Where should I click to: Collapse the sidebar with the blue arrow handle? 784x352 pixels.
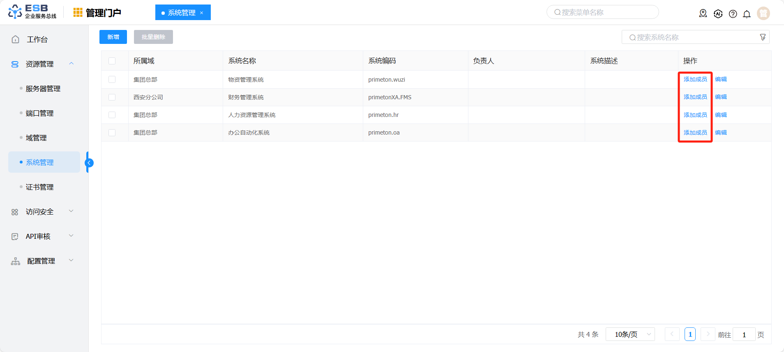point(89,163)
